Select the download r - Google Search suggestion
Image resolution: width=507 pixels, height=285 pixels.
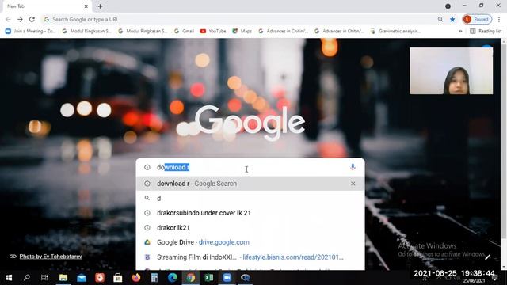(250, 184)
